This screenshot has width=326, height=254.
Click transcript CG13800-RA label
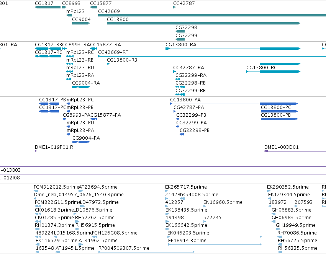coord(181,45)
